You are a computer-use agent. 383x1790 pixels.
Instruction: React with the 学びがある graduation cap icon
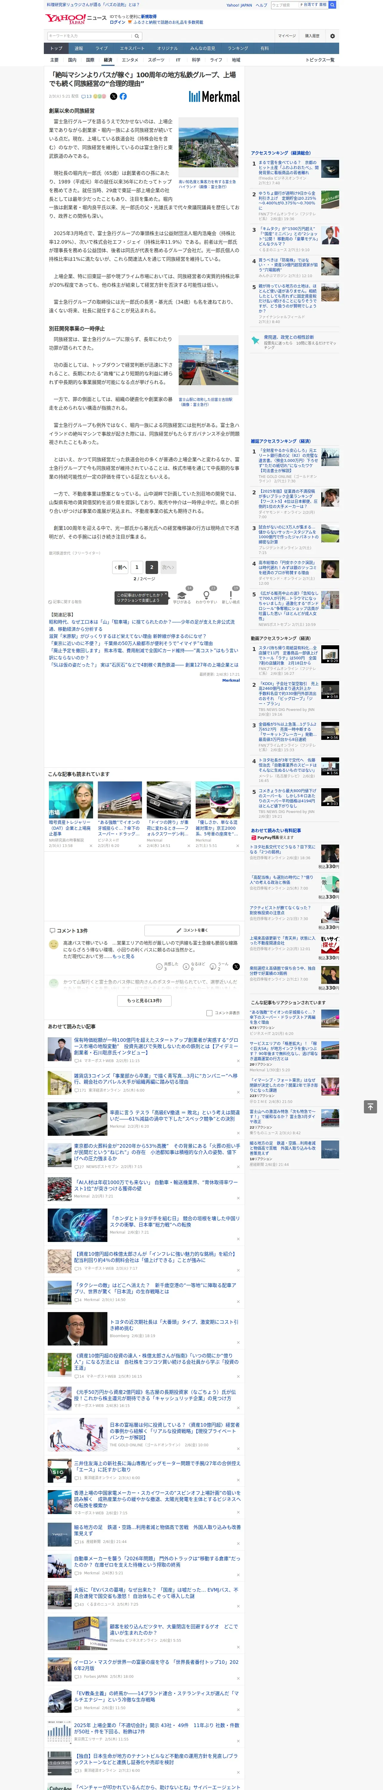[182, 595]
